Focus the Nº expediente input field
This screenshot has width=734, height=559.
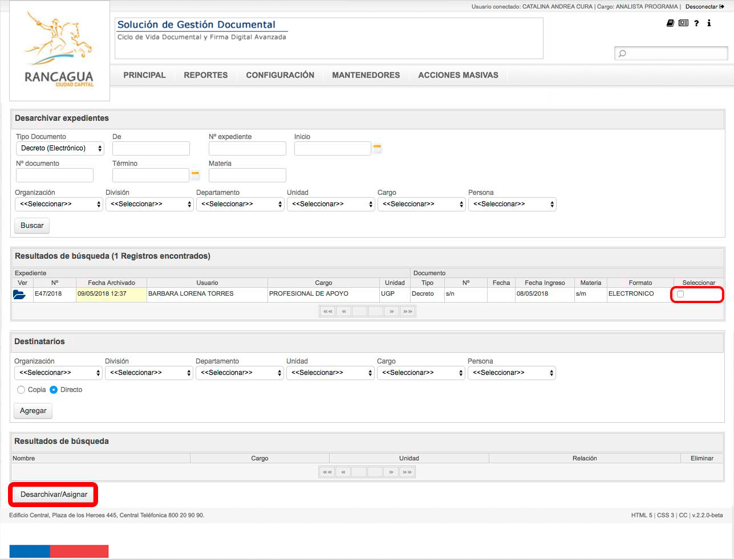(x=248, y=149)
